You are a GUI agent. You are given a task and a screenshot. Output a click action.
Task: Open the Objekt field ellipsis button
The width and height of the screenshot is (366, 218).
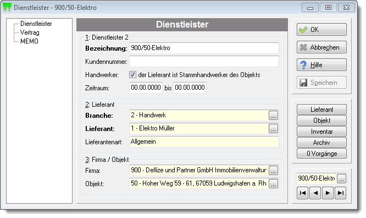273,183
